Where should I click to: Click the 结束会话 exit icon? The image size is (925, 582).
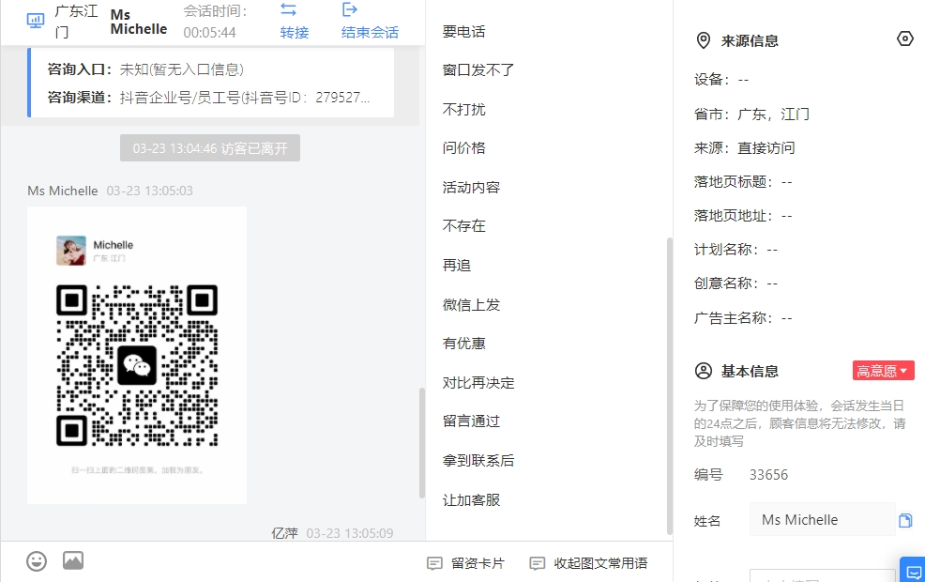click(x=350, y=9)
